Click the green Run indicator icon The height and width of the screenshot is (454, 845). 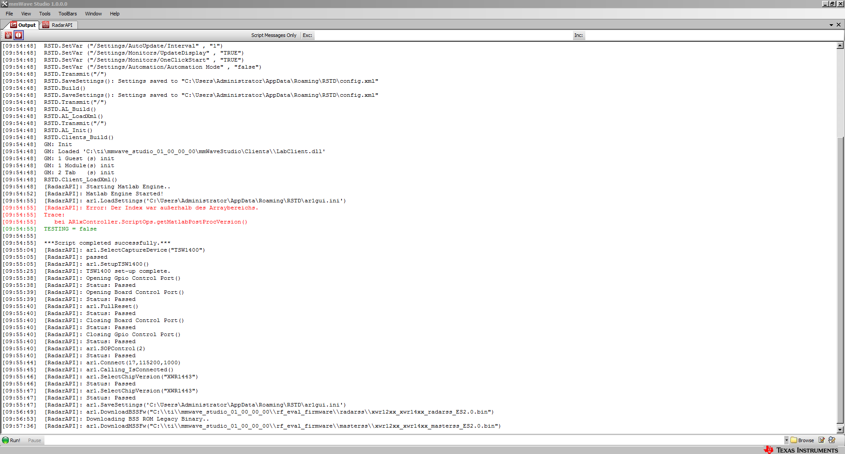click(x=5, y=440)
